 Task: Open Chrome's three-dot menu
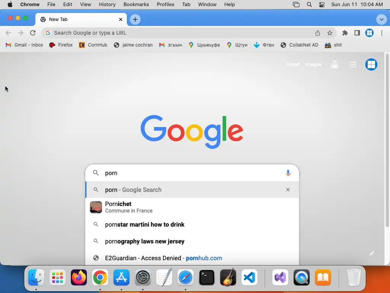382,33
